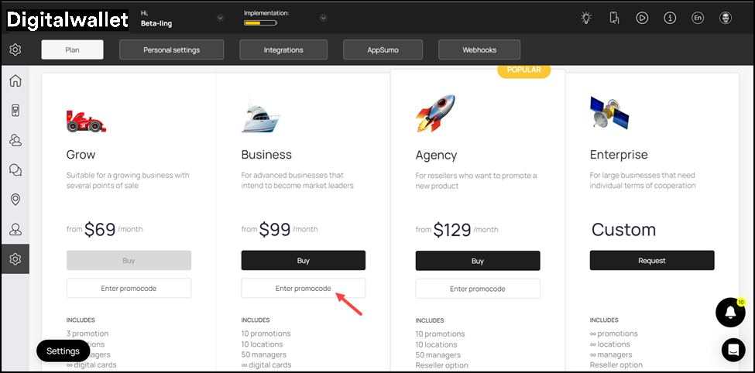755x373 pixels.
Task: Click the notification bell icon
Action: click(730, 313)
